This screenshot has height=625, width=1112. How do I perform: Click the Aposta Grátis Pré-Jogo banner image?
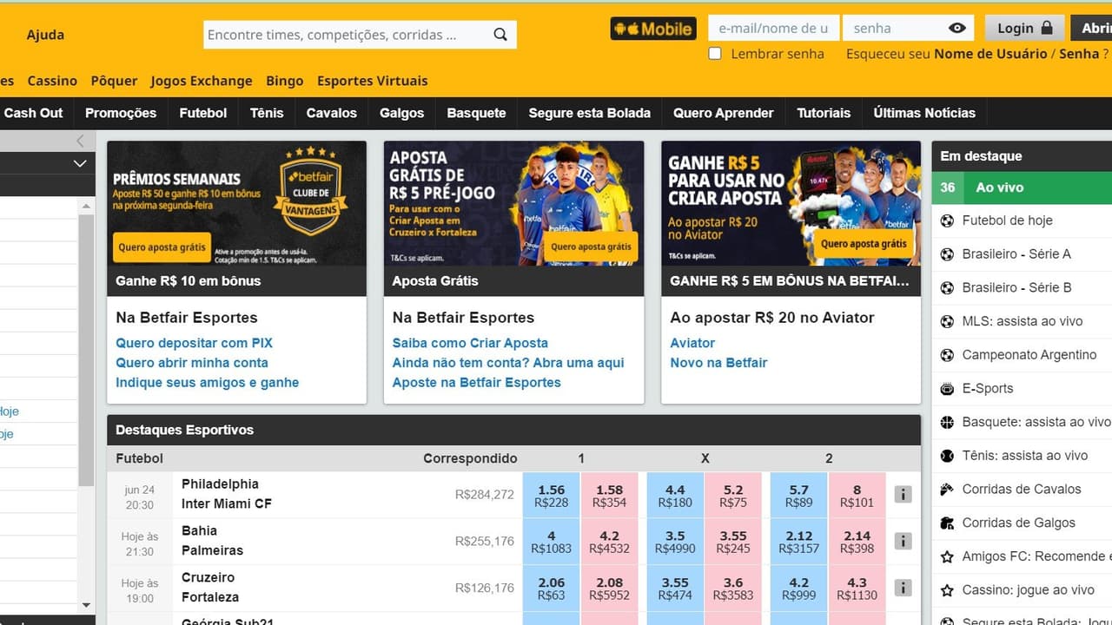click(513, 203)
